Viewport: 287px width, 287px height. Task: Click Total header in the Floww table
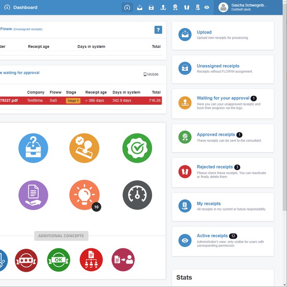(x=156, y=46)
